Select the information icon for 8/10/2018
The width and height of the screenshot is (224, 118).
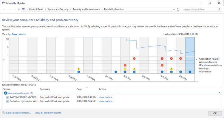(190, 72)
